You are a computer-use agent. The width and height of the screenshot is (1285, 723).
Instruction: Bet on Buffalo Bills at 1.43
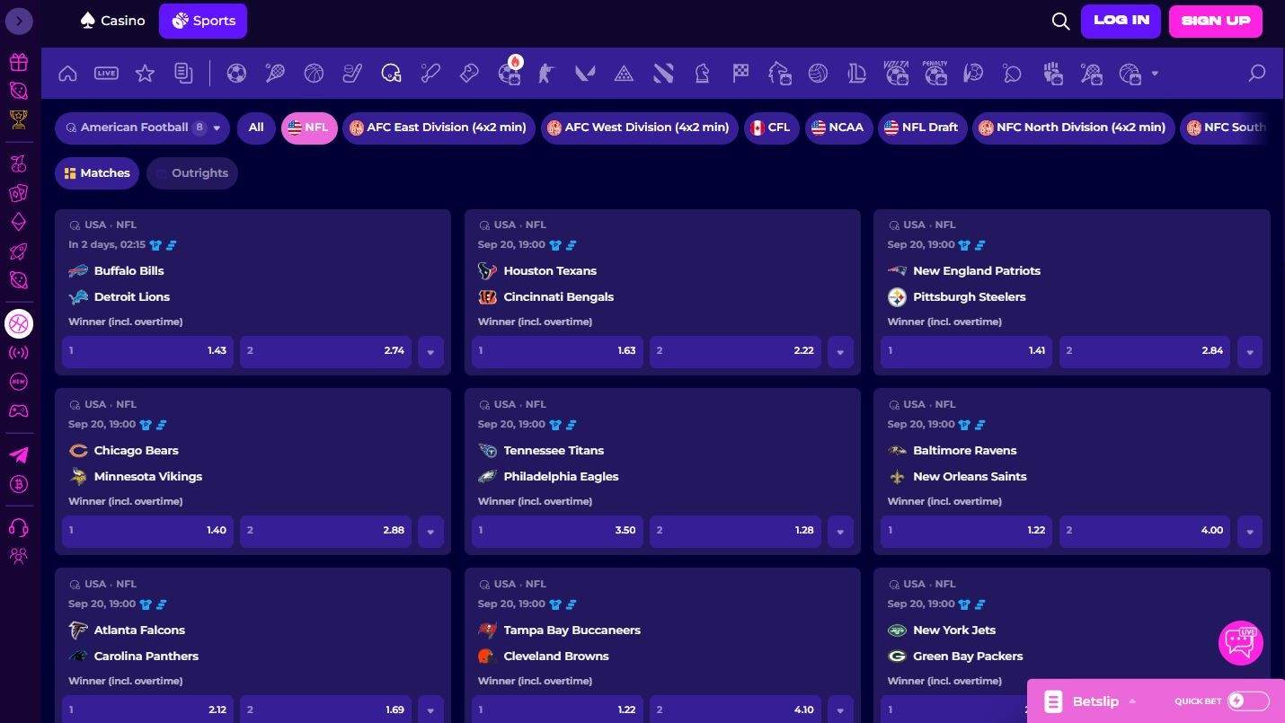click(x=147, y=352)
